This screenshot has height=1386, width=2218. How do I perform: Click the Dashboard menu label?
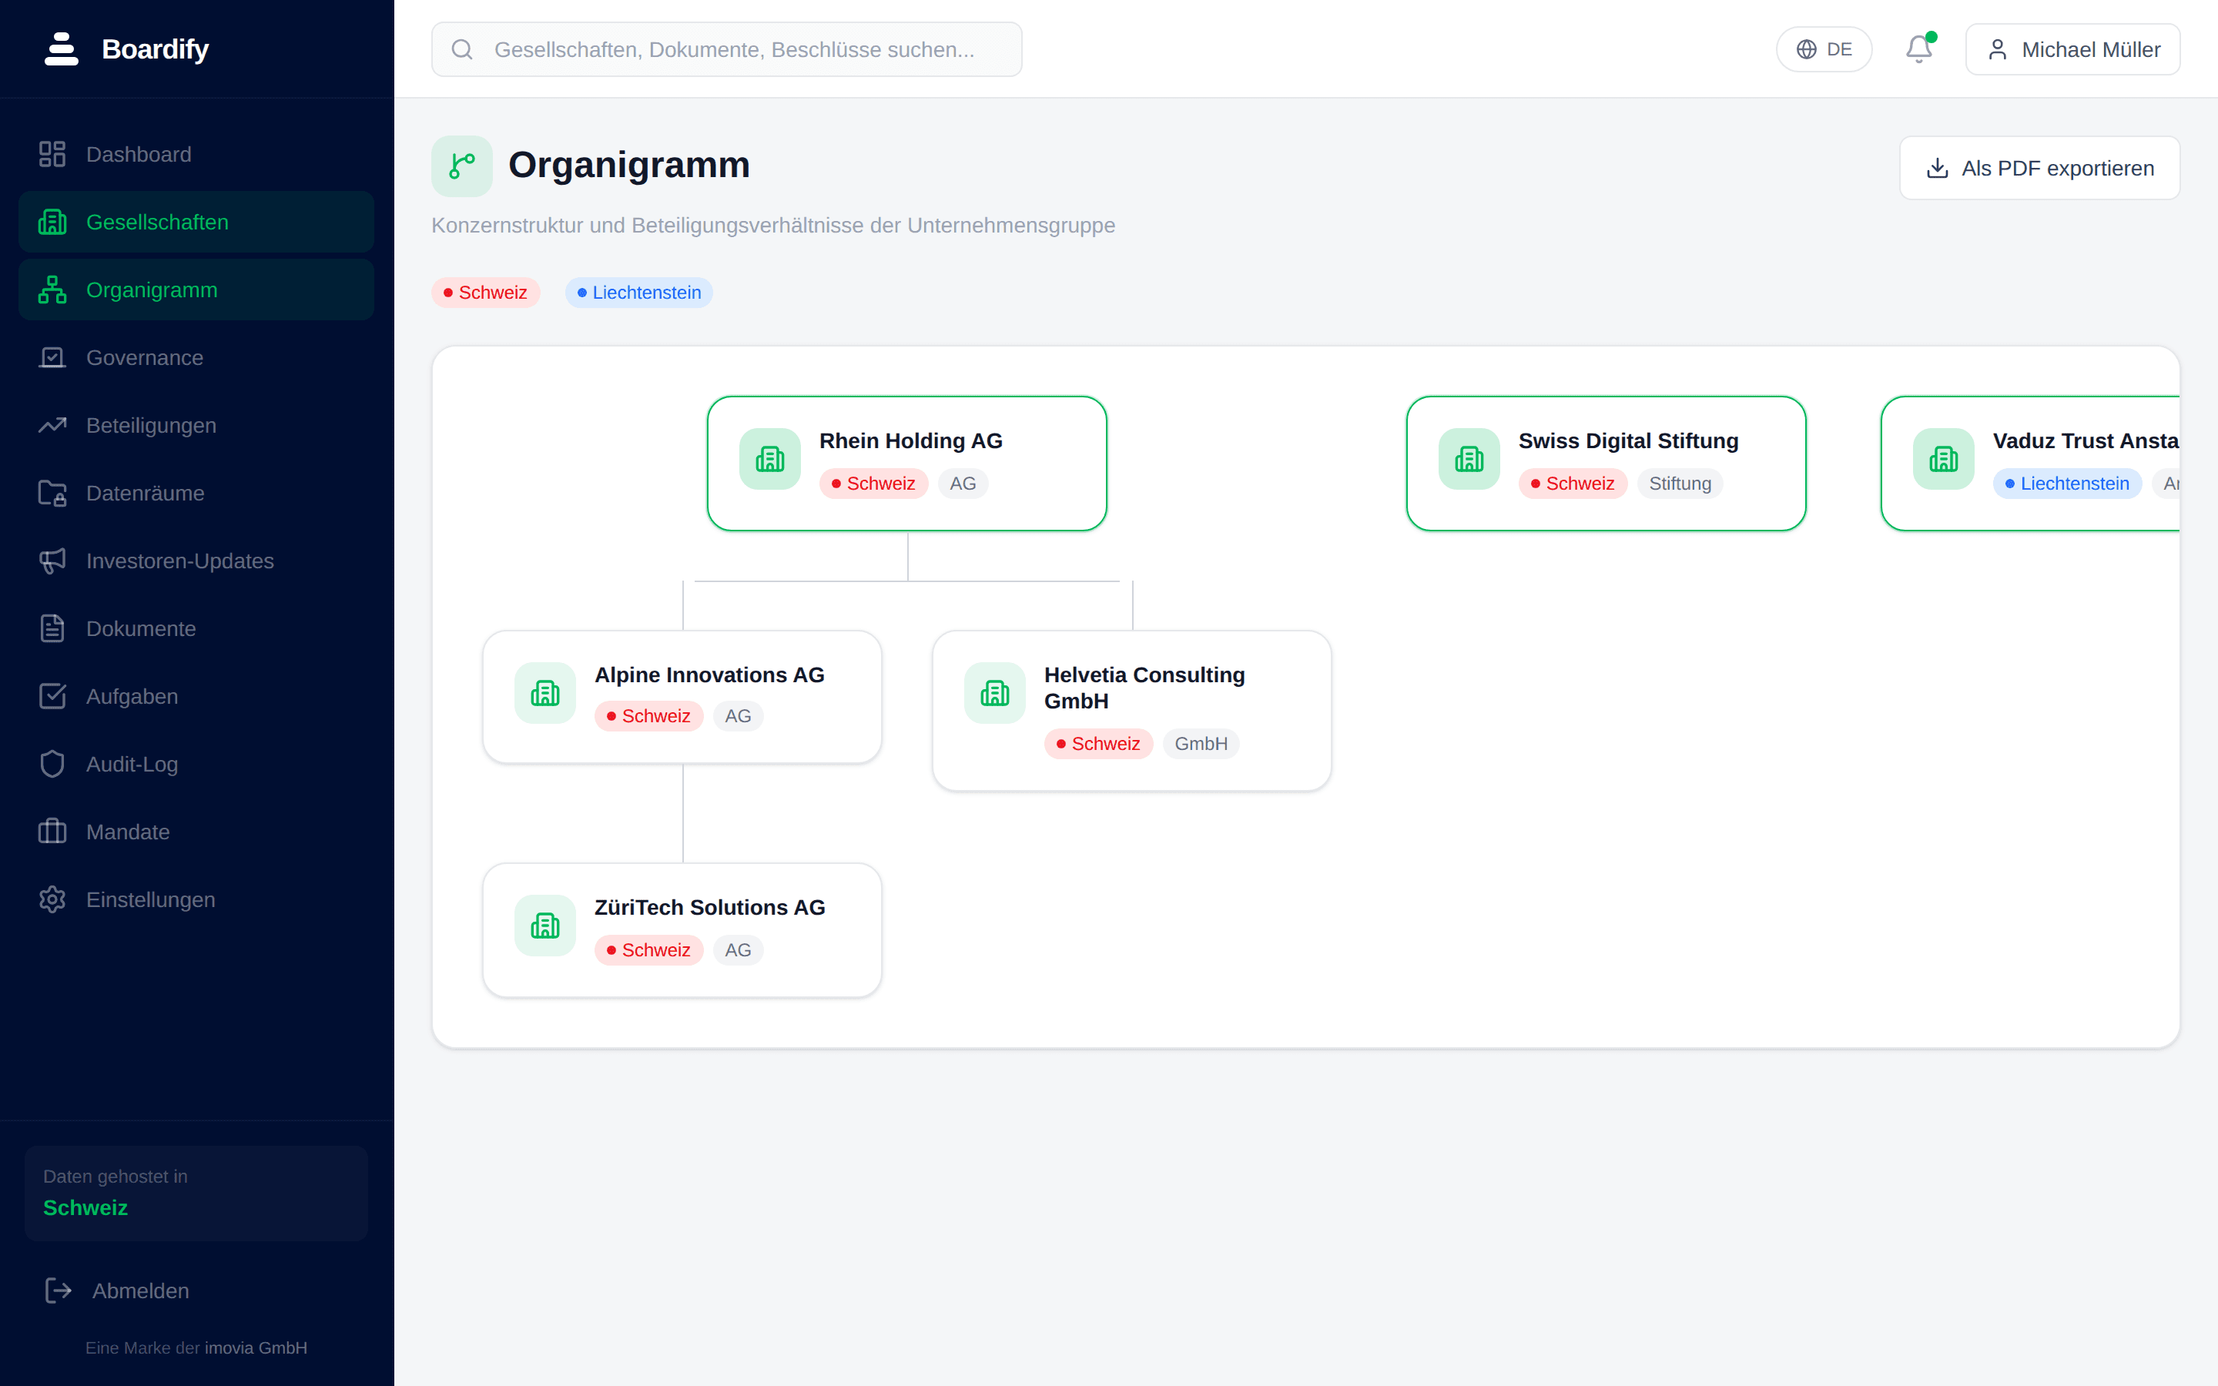[139, 154]
